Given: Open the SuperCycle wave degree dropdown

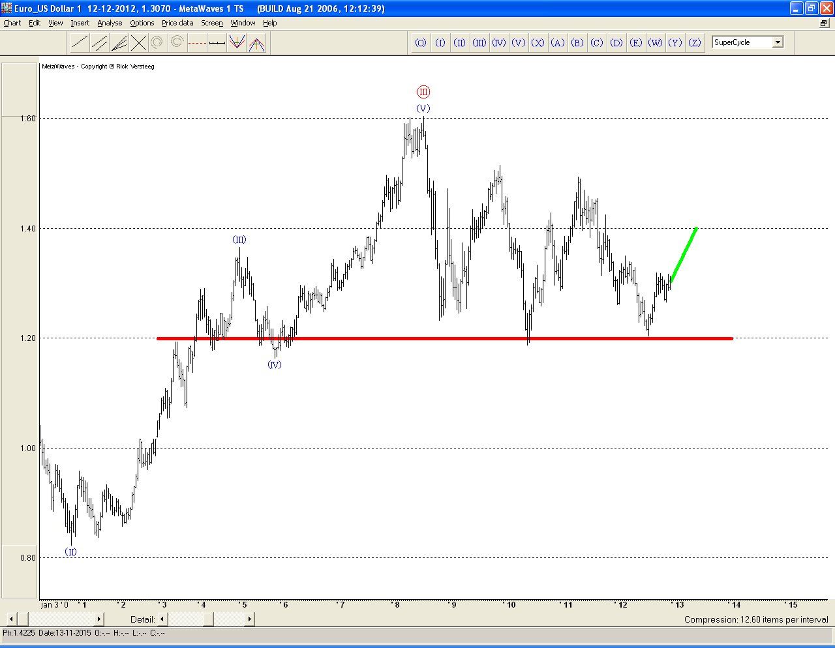Looking at the screenshot, I should pyautogui.click(x=778, y=42).
